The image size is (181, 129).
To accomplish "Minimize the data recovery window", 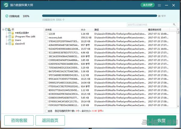I will tap(167, 5).
